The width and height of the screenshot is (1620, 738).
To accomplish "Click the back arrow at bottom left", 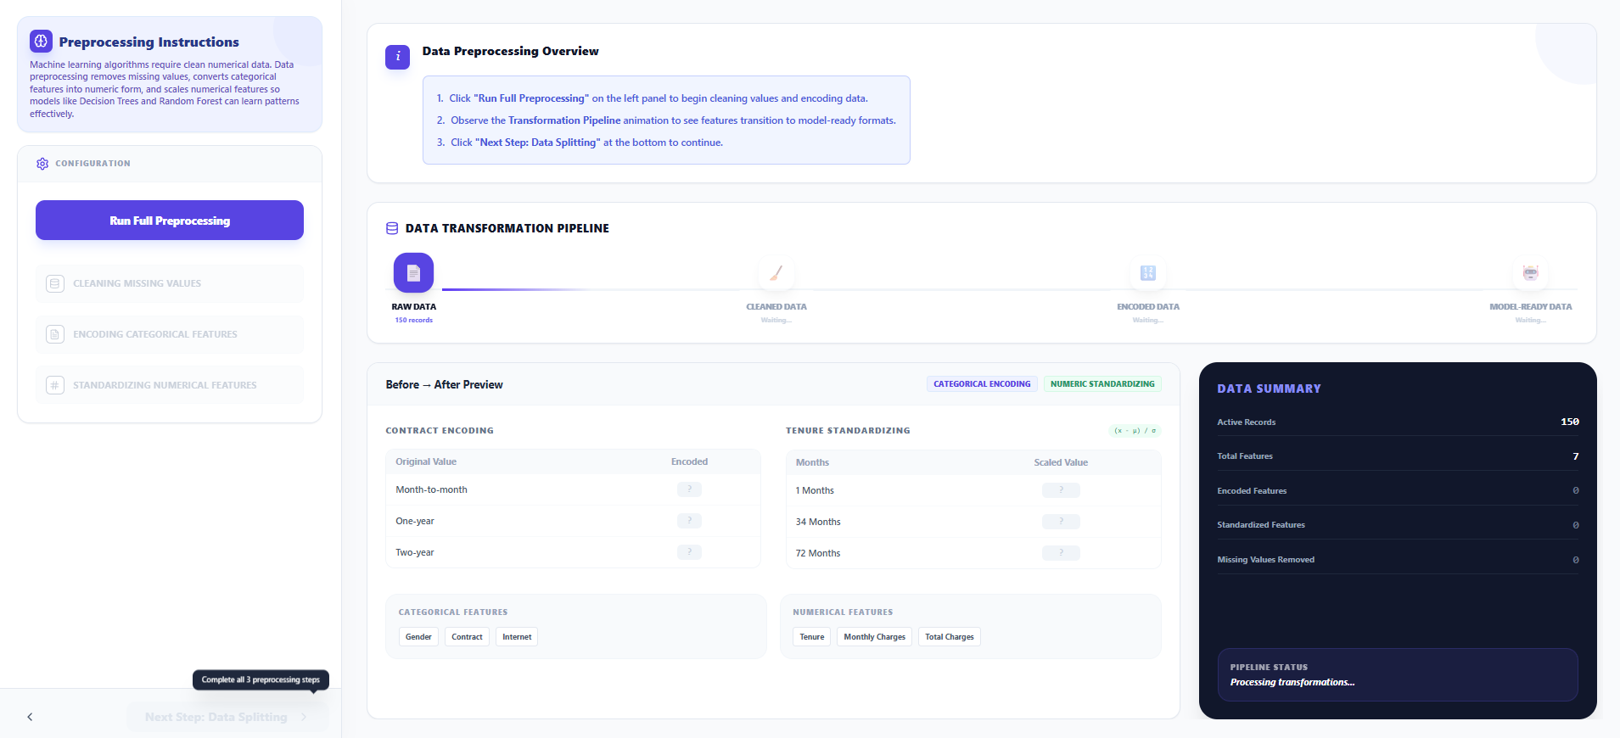I will click(30, 717).
